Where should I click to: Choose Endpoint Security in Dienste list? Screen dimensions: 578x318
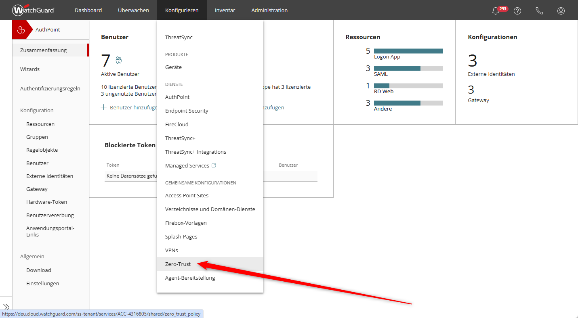click(x=187, y=111)
